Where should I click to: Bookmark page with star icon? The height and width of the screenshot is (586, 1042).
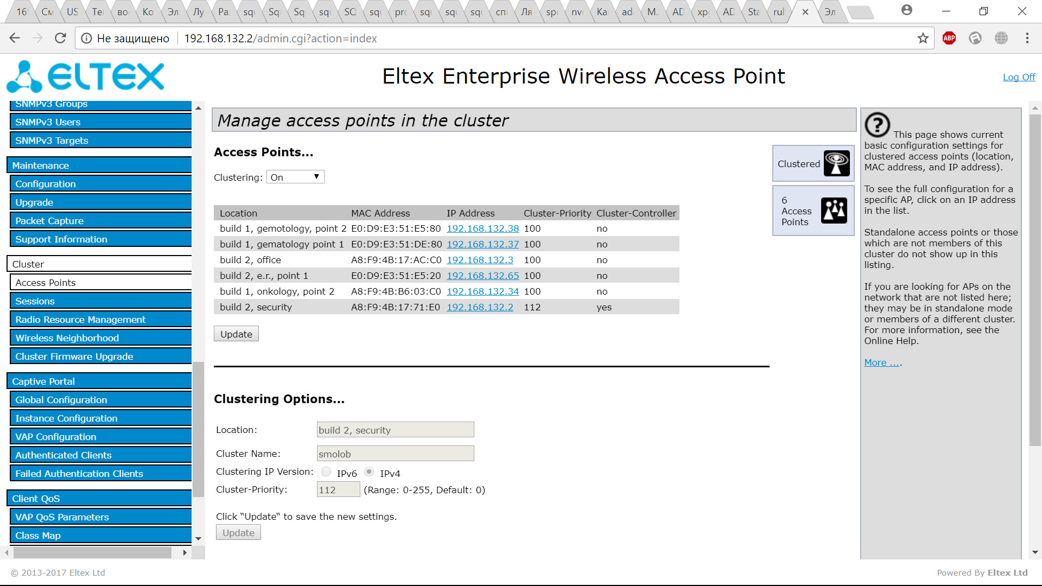click(x=923, y=38)
